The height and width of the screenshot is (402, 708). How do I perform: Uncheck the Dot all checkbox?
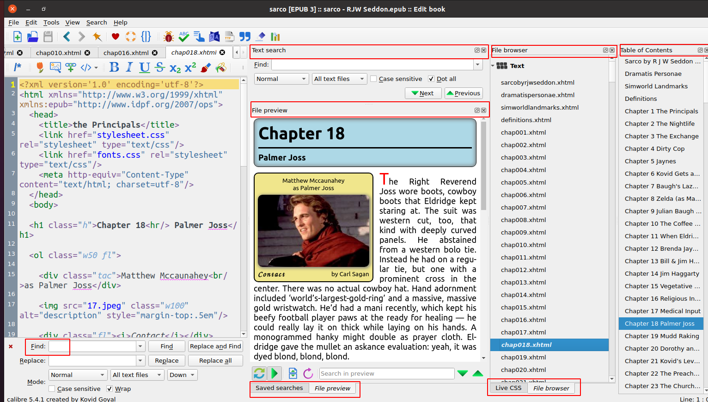click(x=431, y=79)
